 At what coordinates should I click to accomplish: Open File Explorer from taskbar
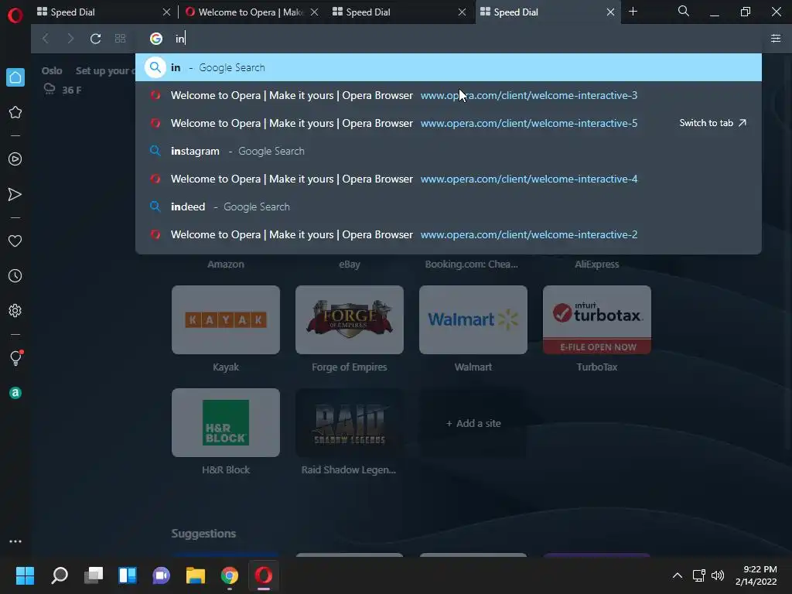pos(196,575)
